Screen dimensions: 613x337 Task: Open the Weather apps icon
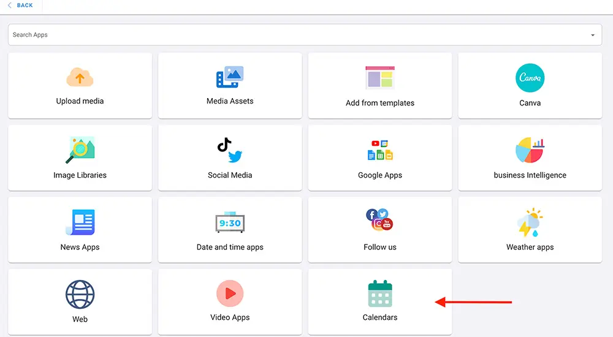[530, 222]
